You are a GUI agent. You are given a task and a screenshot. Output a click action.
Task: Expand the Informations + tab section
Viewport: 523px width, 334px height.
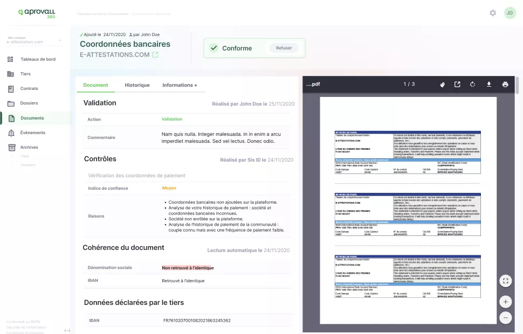pyautogui.click(x=180, y=85)
